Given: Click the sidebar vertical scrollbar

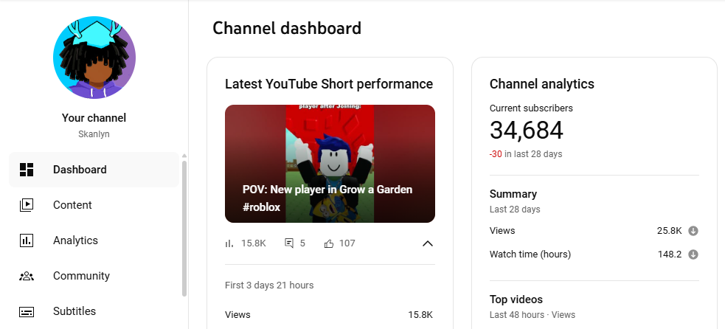Looking at the screenshot, I should [x=184, y=229].
